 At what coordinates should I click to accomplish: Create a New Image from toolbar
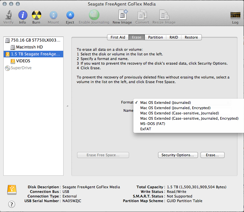point(123,15)
